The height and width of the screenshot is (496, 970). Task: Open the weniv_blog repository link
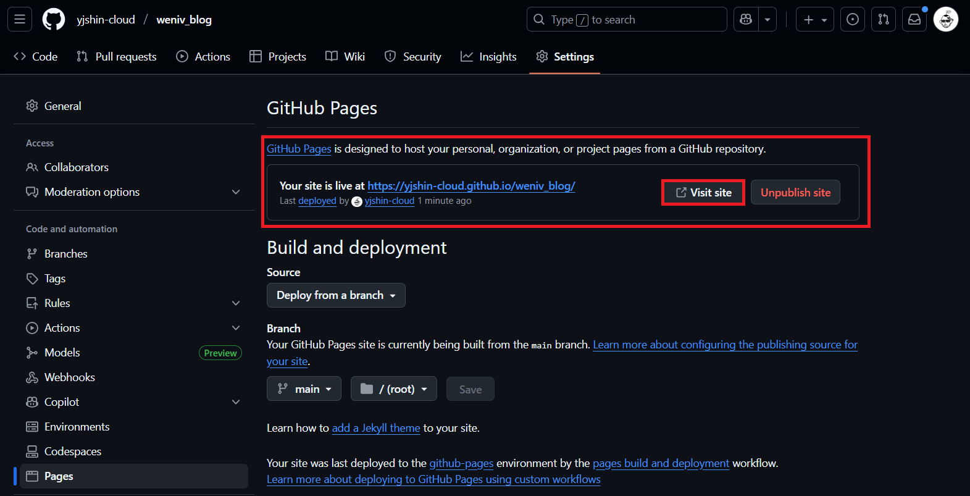(184, 20)
